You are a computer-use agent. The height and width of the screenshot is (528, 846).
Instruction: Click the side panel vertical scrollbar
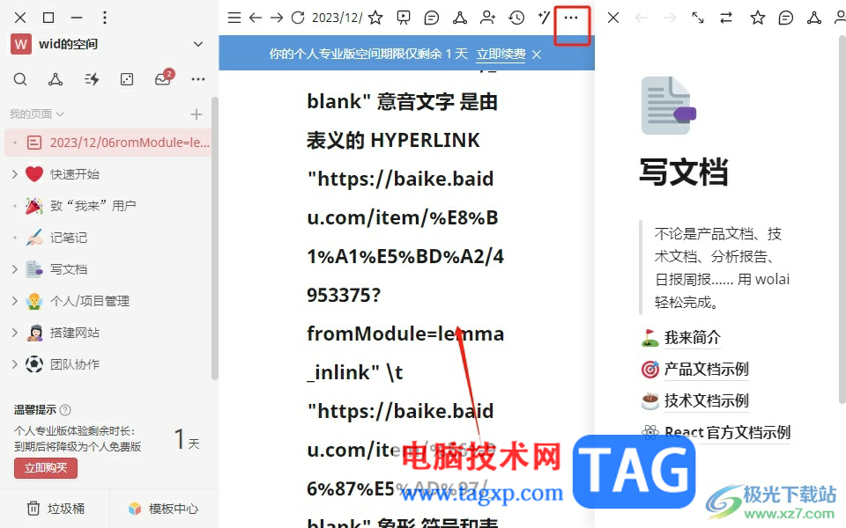click(x=842, y=218)
